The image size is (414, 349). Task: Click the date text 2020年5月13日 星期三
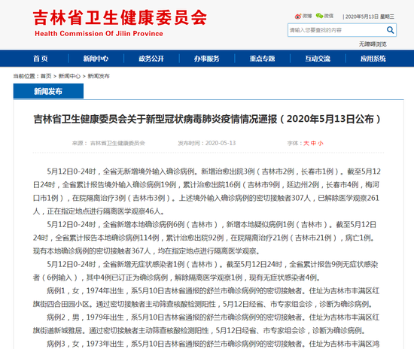pyautogui.click(x=370, y=17)
